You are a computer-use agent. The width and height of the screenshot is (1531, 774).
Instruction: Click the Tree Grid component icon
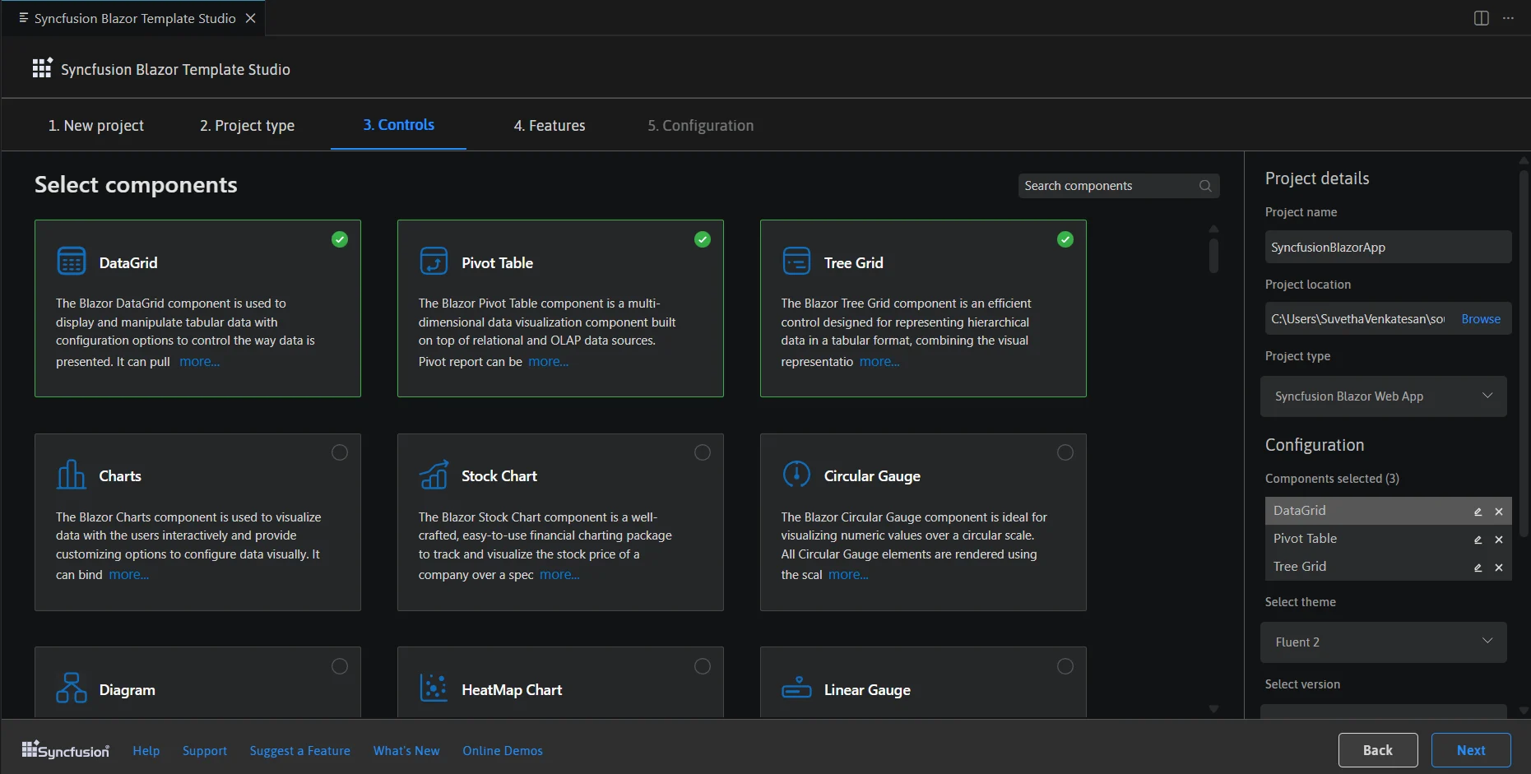tap(796, 261)
